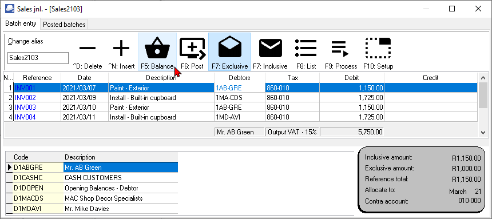Switch to the Posted batches tab
Image resolution: width=492 pixels, height=219 pixels.
[x=64, y=25]
